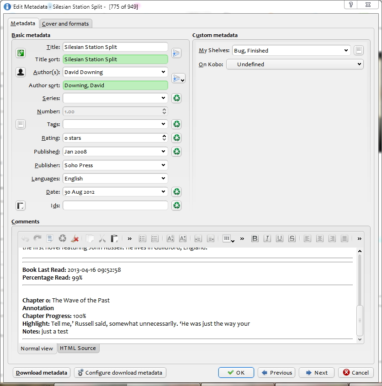Open the My Shelves dropdown
The width and height of the screenshot is (382, 386).
(346, 50)
